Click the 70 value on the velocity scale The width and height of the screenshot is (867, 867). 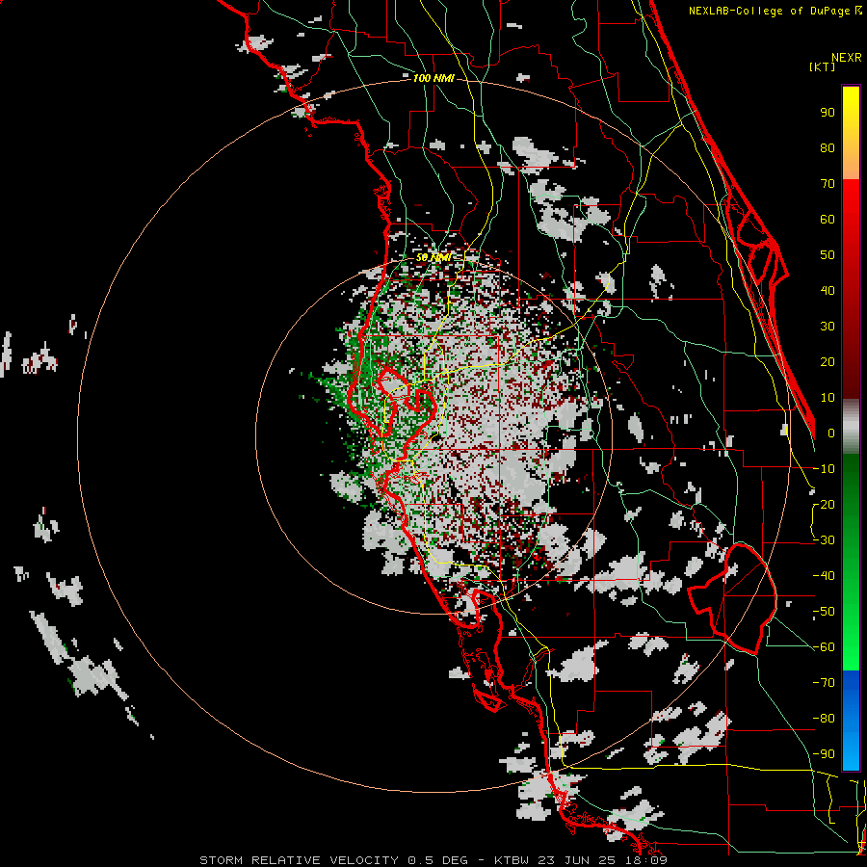[828, 184]
